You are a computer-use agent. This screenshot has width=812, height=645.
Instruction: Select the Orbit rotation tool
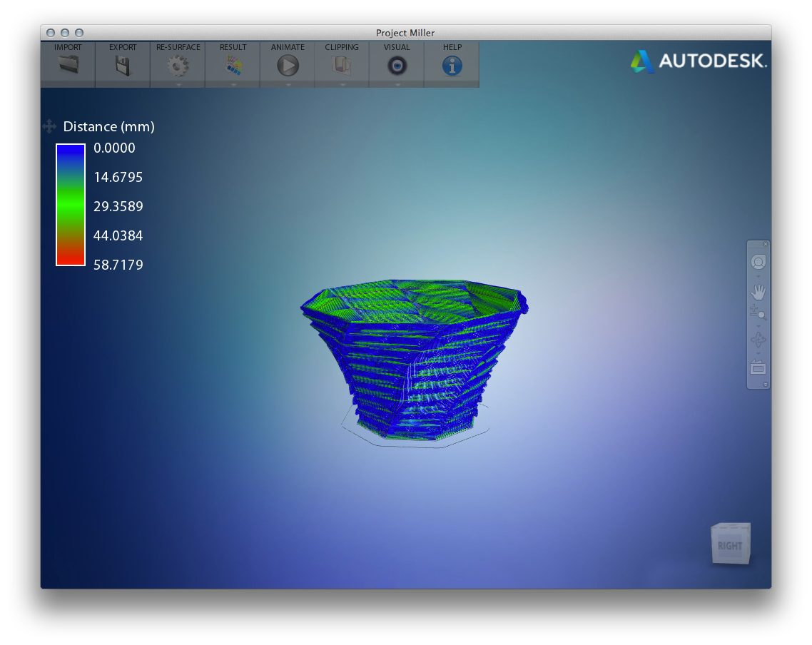click(758, 340)
